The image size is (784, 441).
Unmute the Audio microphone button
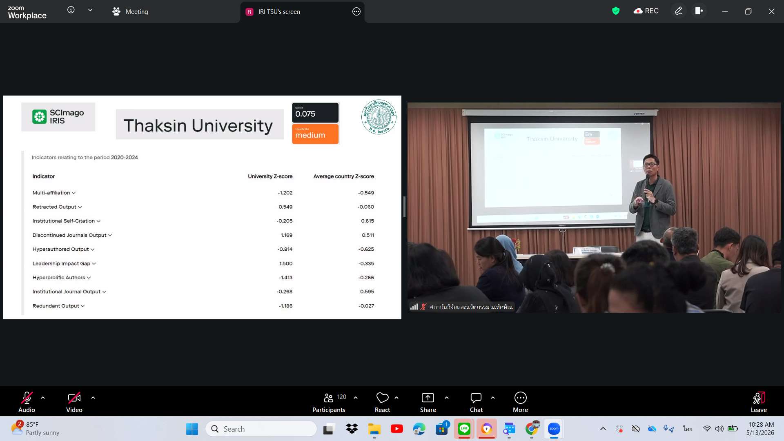(x=27, y=402)
